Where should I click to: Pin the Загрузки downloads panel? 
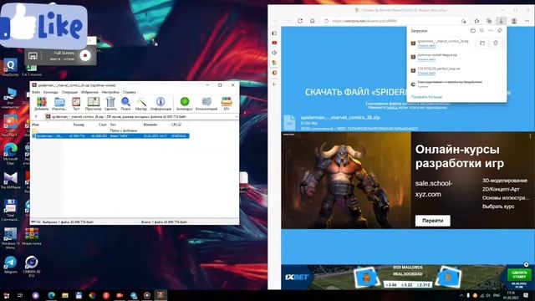500,31
